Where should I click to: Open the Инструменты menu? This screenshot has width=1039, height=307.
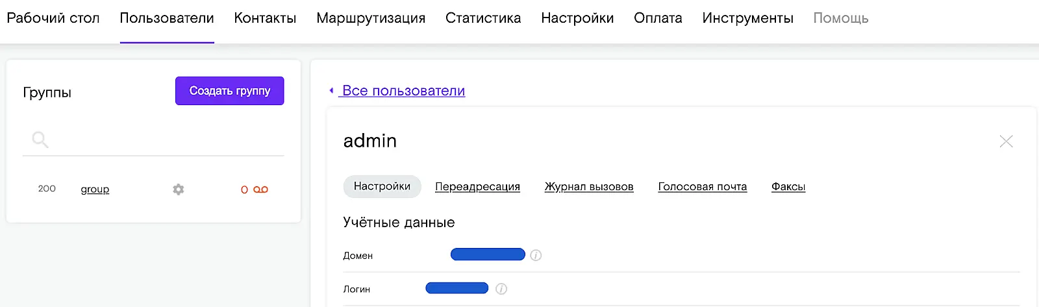pos(747,18)
